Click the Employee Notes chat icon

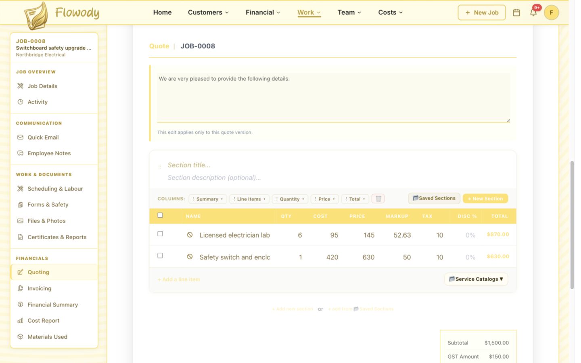(x=20, y=153)
